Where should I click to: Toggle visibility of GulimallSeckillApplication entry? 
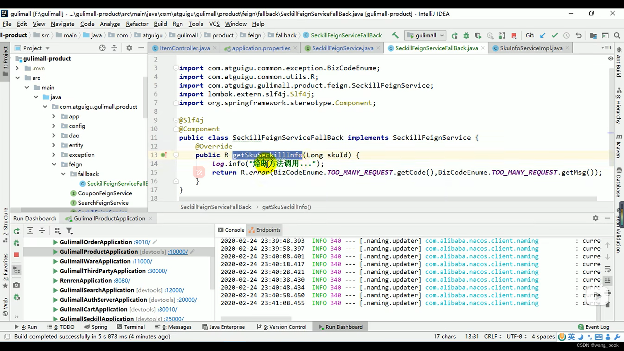pyautogui.click(x=55, y=319)
